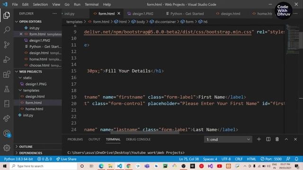The width and height of the screenshot is (303, 170).
Task: Open the Extensions view
Action: click(7, 74)
